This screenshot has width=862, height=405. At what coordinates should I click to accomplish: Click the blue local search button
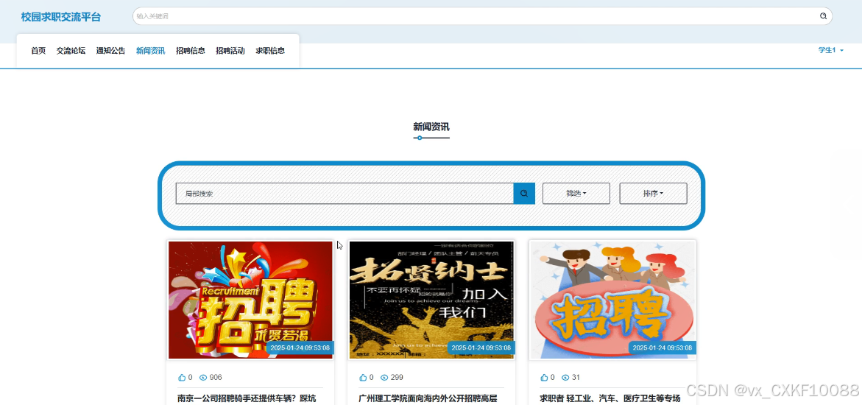click(x=524, y=193)
